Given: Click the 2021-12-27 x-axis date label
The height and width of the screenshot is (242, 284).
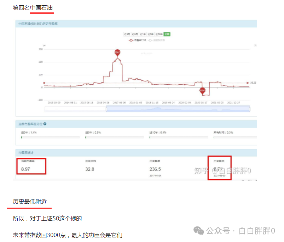Looking at the screenshot, I should (233, 103).
